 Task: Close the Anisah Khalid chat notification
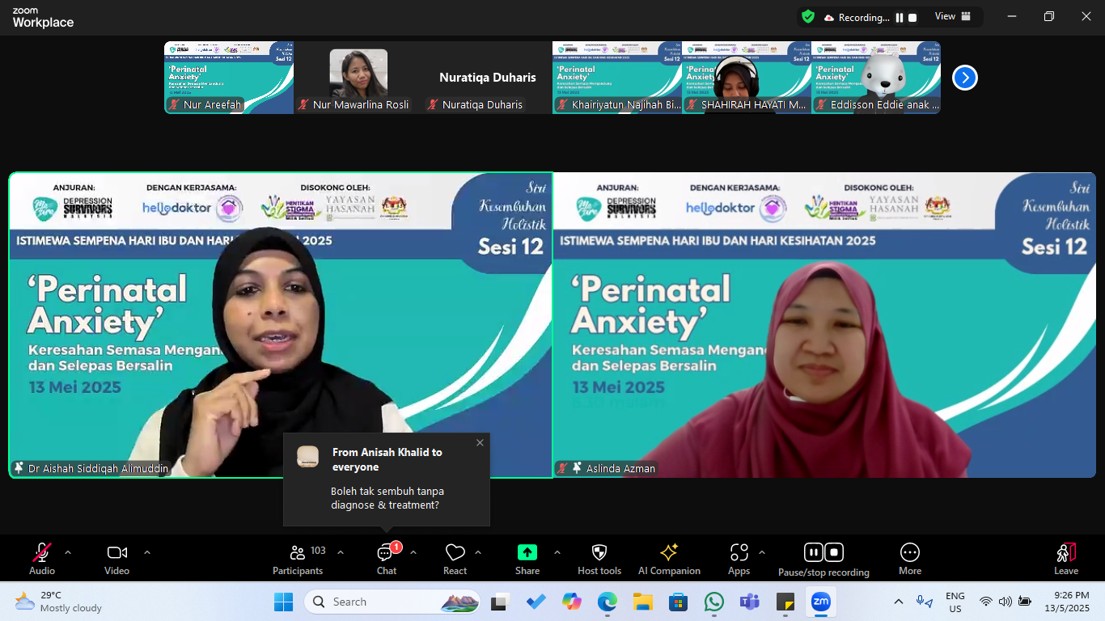click(x=480, y=442)
